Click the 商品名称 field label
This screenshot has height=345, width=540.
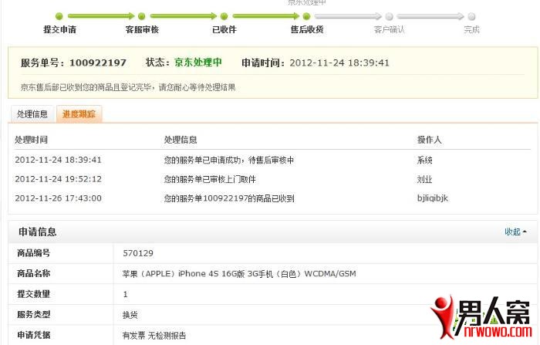point(34,274)
